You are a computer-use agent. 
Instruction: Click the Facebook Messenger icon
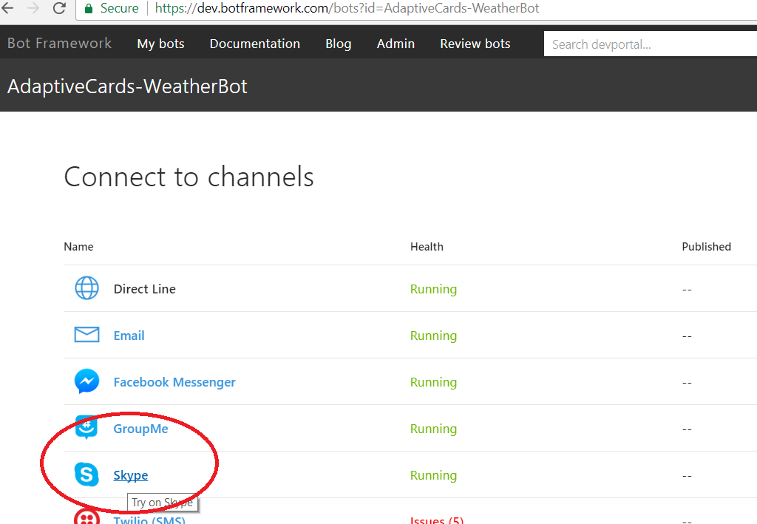click(87, 381)
